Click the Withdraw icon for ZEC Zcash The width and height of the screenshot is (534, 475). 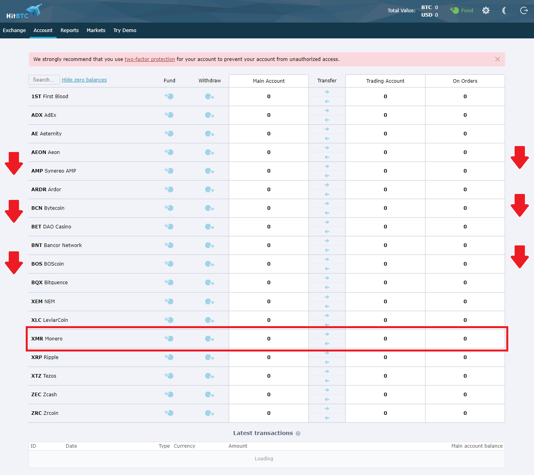(209, 395)
